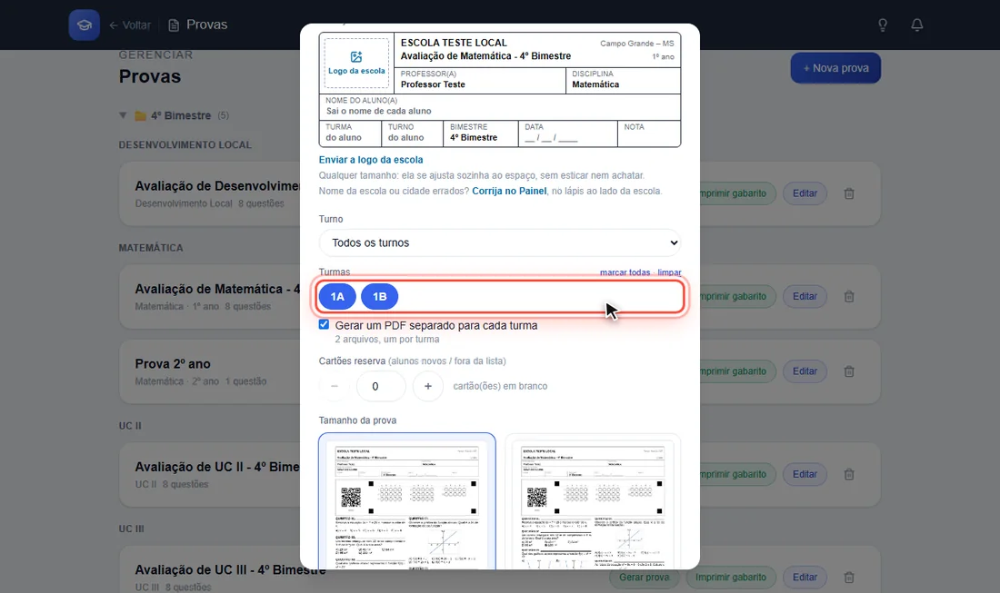
Task: Click the Avaliação de Matemática card title
Action: [x=217, y=289]
